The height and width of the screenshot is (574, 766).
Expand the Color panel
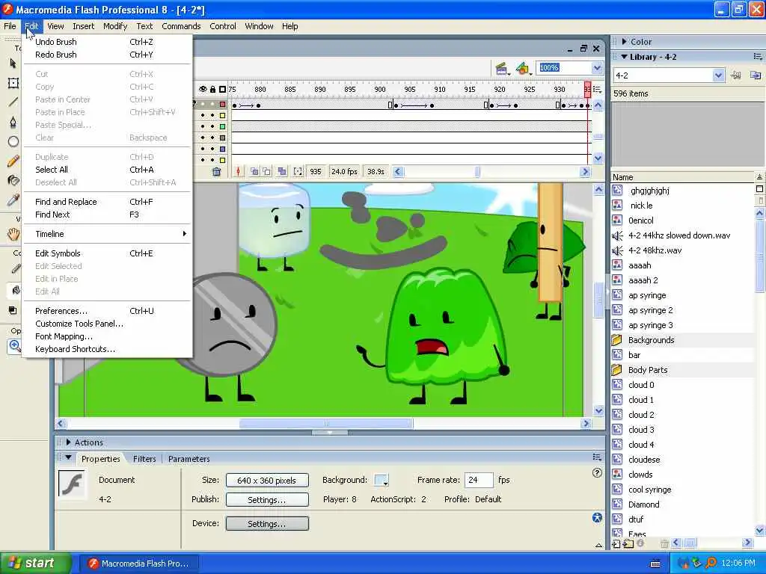click(624, 42)
